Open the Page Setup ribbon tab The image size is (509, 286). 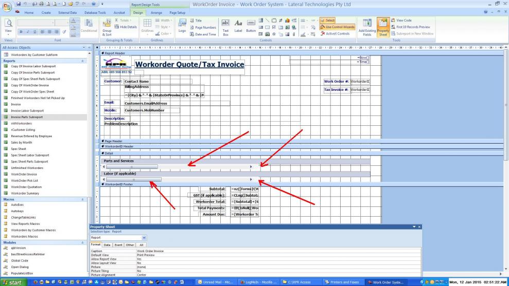coord(177,13)
